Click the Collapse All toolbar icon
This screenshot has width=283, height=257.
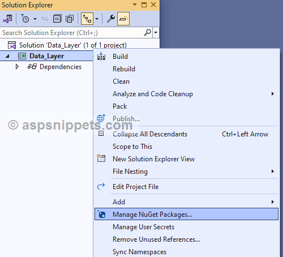(x=57, y=19)
